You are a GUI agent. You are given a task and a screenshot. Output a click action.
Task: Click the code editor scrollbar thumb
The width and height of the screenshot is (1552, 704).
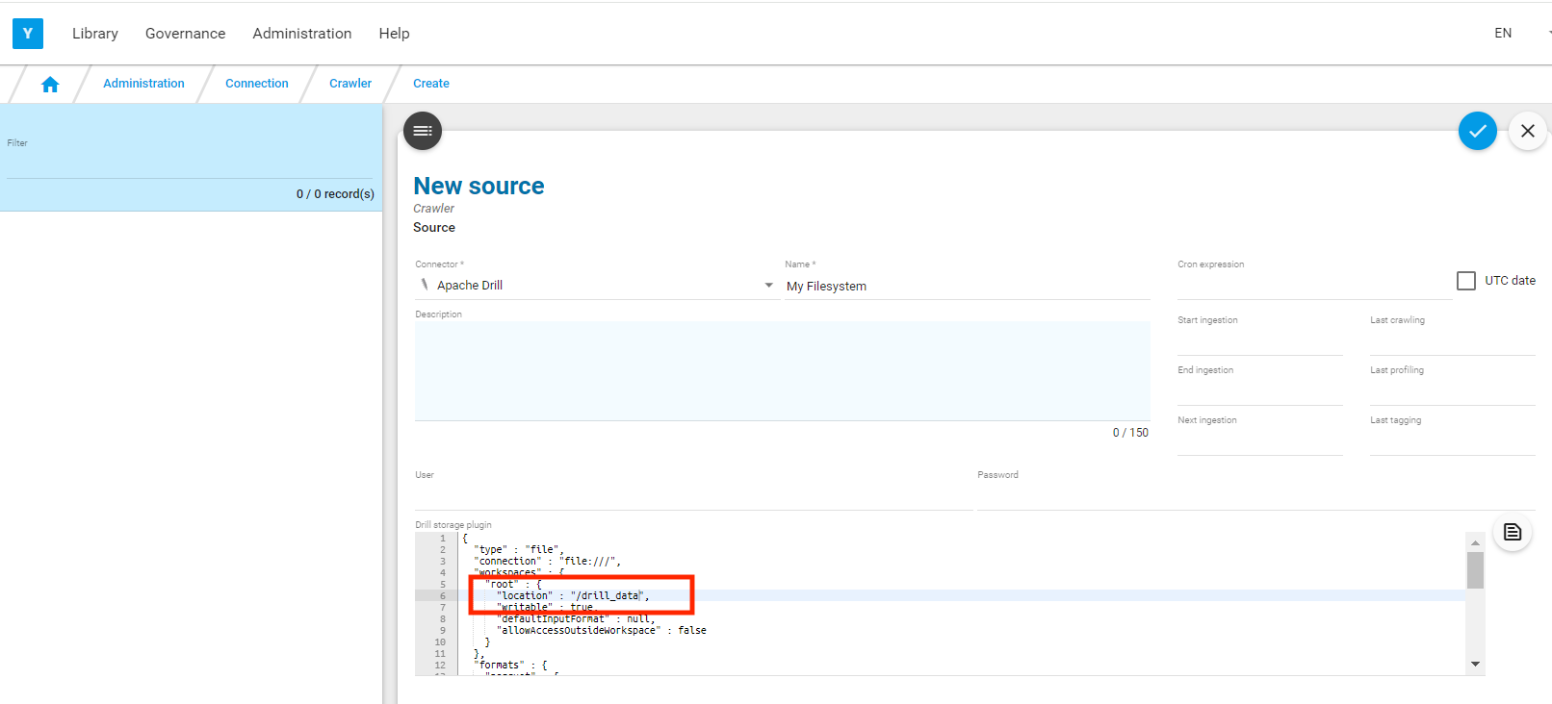tap(1475, 570)
